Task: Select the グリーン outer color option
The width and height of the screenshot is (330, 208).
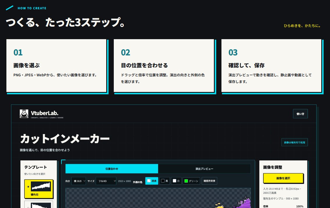Action: click(x=191, y=181)
